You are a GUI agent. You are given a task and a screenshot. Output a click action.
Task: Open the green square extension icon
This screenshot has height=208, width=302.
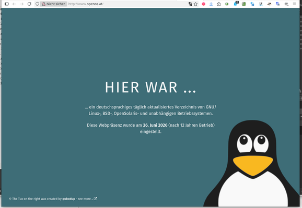click(x=244, y=4)
